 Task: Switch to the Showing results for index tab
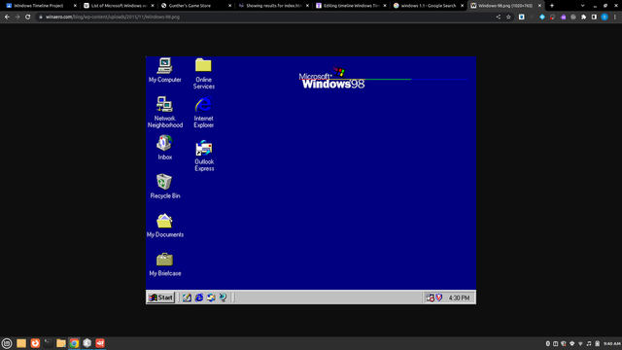[274, 6]
